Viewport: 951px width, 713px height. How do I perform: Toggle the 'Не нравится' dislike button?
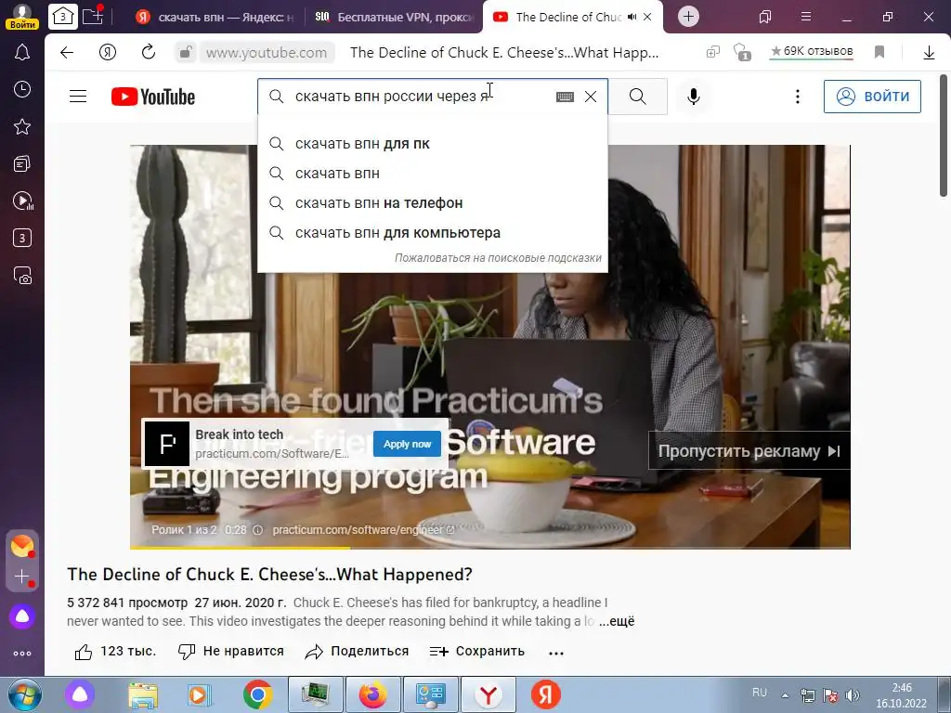click(231, 652)
